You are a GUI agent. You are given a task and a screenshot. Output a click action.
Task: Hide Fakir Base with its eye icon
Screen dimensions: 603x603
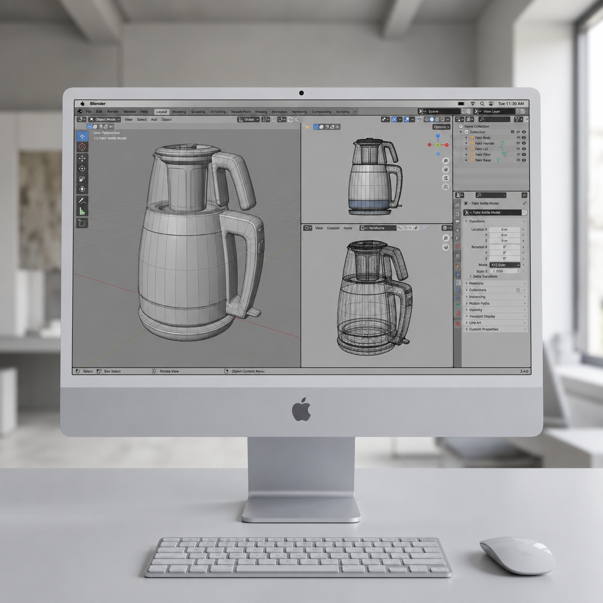click(518, 160)
